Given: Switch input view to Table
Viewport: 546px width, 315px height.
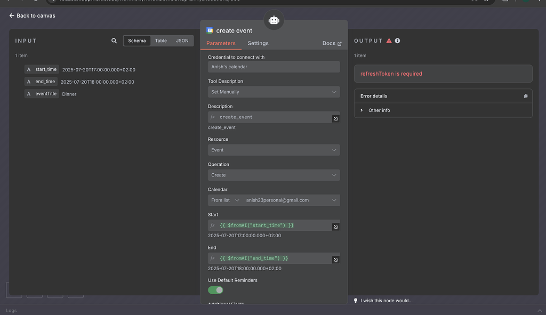Looking at the screenshot, I should [160, 41].
